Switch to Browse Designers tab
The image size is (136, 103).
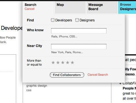127,8
